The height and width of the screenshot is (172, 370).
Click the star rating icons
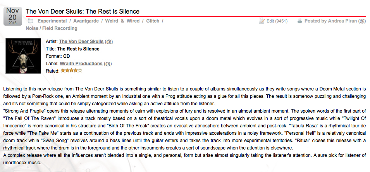tap(72, 71)
